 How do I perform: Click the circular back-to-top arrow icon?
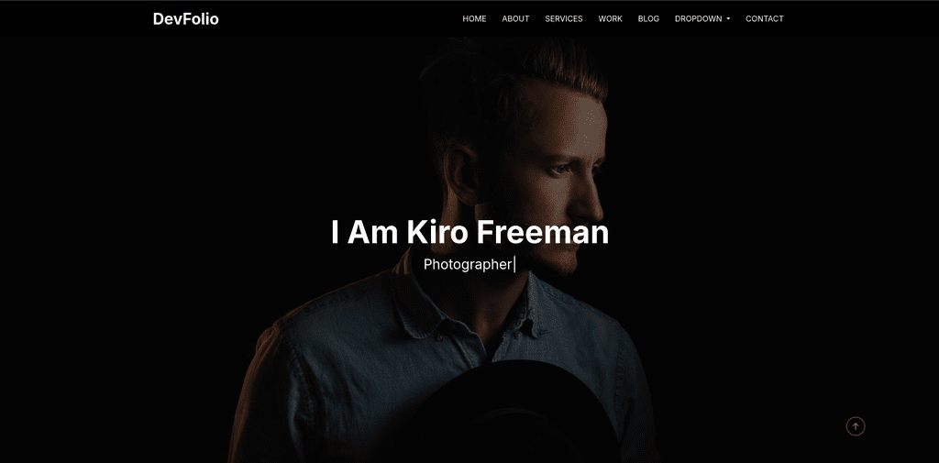tap(856, 426)
